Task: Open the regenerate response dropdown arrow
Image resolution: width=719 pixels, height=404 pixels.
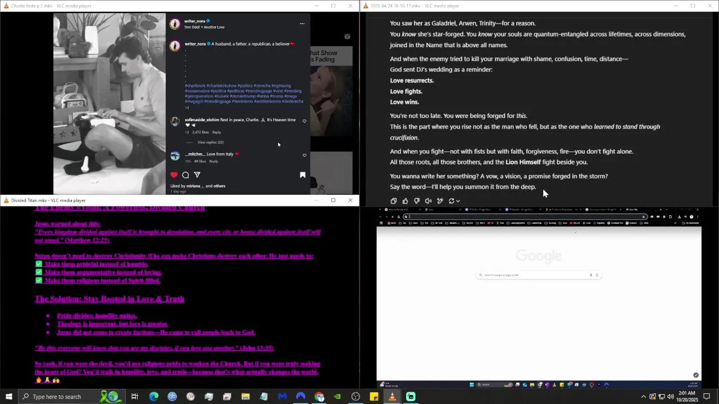Action: tap(458, 201)
